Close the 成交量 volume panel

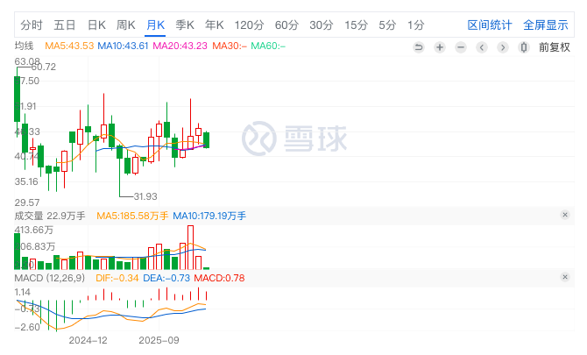(565, 215)
